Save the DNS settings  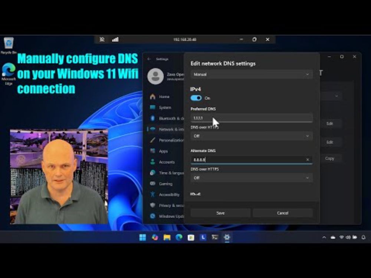tap(220, 213)
